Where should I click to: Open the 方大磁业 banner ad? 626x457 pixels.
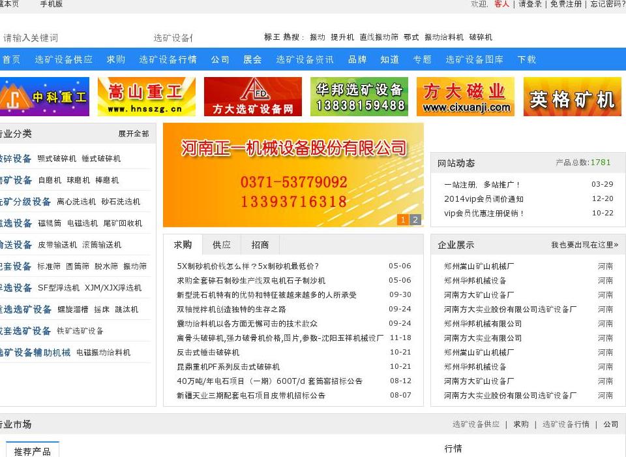pos(466,97)
